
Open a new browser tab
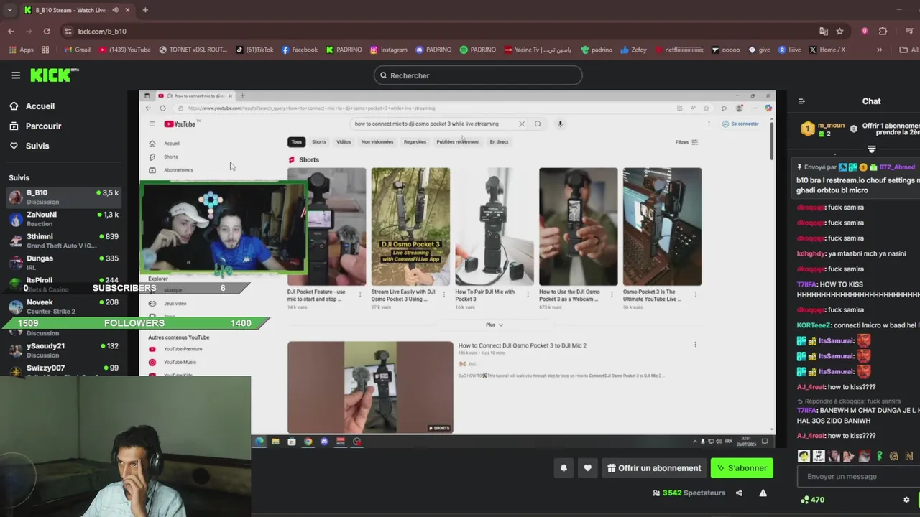tap(145, 10)
